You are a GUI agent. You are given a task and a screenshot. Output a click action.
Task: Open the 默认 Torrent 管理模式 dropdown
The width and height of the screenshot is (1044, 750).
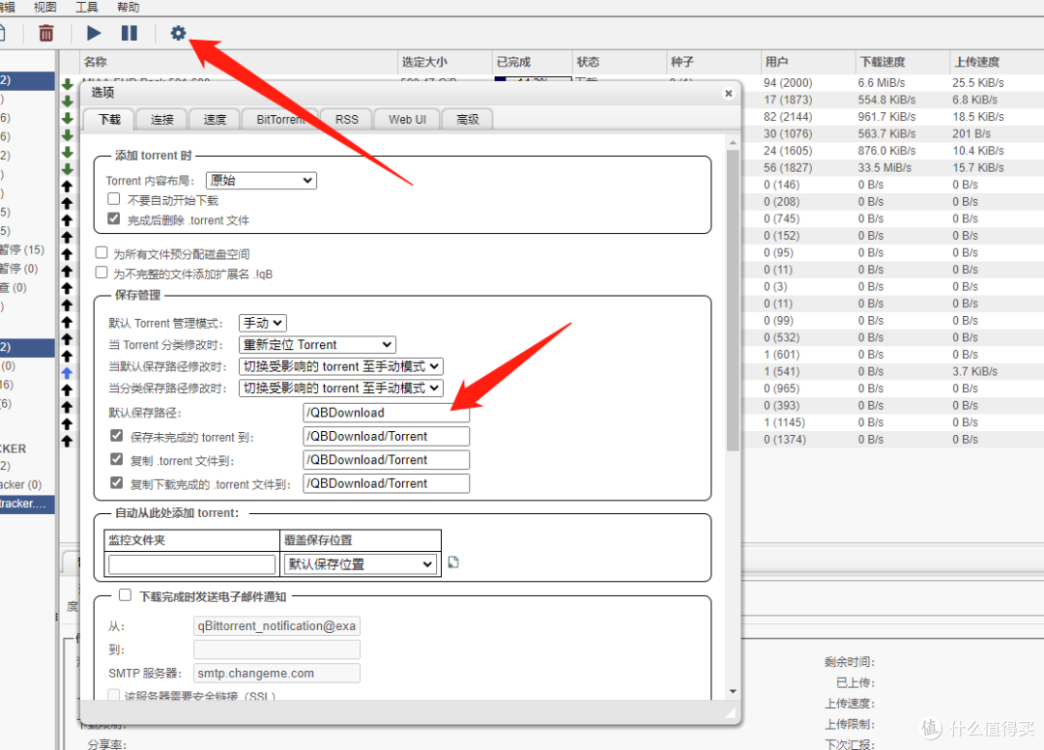click(x=262, y=323)
